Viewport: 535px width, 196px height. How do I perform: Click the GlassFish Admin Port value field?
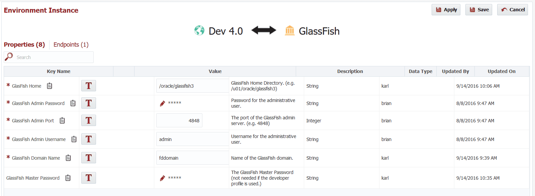[179, 120]
